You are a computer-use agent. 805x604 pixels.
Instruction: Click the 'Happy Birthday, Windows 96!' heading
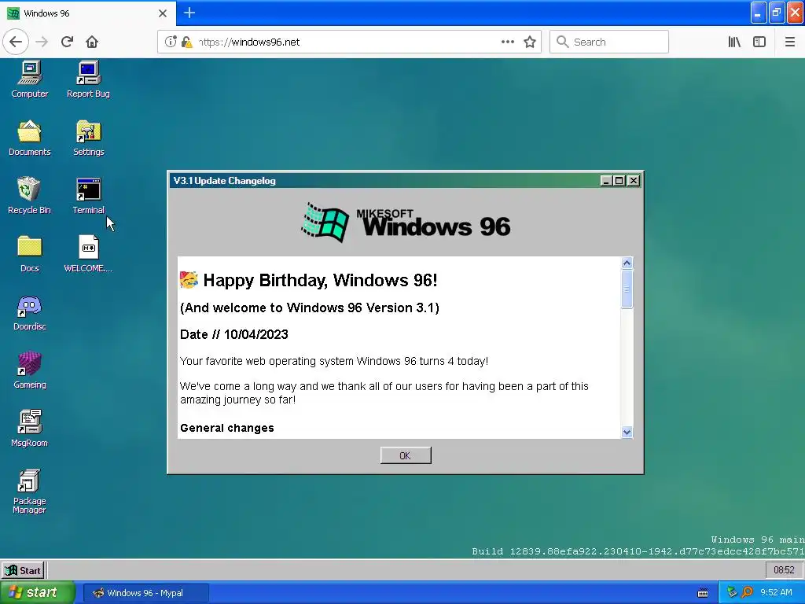pyautogui.click(x=320, y=281)
